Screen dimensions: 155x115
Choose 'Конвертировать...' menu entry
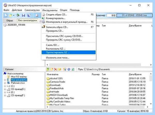[69, 18]
